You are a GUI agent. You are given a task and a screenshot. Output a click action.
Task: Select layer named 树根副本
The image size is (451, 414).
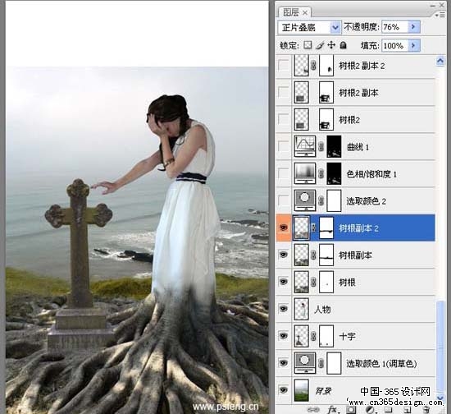355,255
